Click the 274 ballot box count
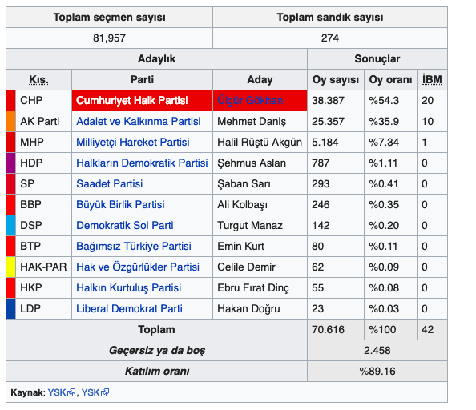This screenshot has height=410, width=476. point(330,38)
